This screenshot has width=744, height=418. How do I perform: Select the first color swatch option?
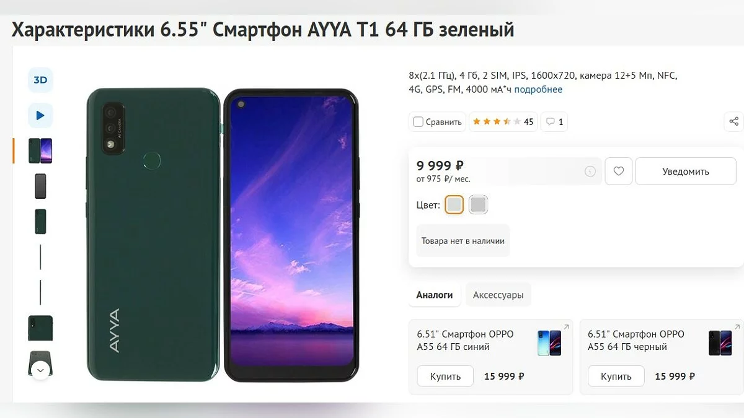point(454,204)
